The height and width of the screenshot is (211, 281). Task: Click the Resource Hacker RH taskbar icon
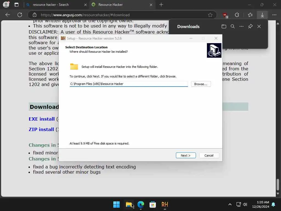coord(165,204)
